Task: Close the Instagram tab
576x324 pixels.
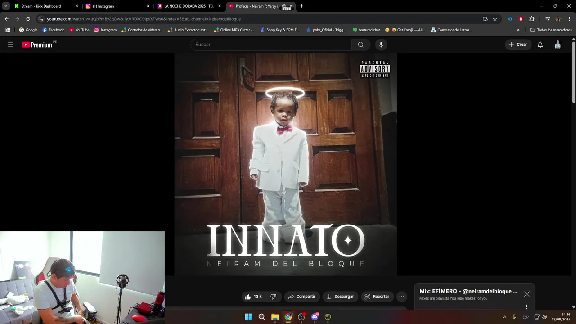Action: (148, 6)
